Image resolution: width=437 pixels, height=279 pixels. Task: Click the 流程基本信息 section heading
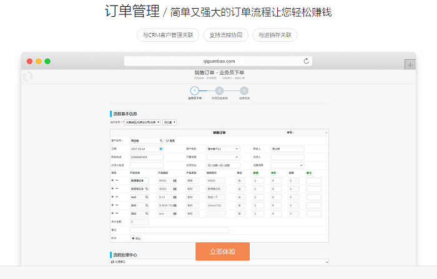coord(125,114)
